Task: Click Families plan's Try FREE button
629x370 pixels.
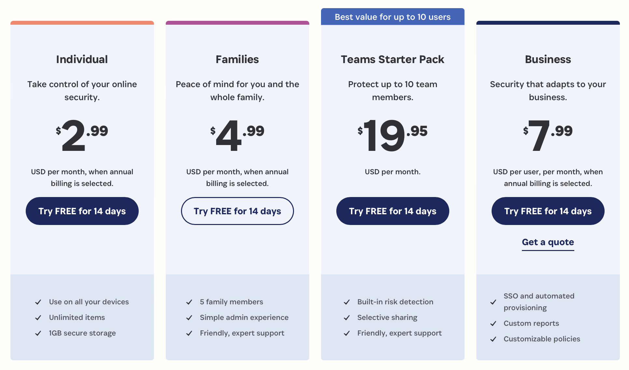Action: tap(237, 211)
